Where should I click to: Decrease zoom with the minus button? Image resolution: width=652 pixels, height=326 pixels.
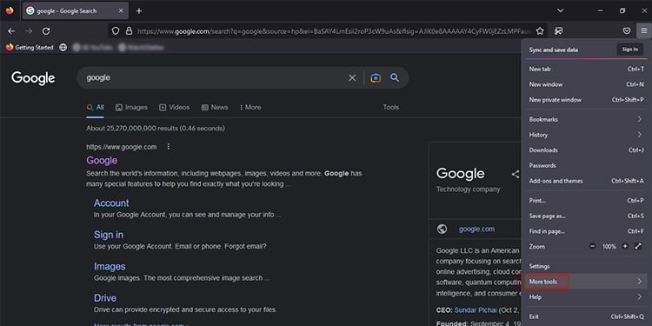click(593, 247)
